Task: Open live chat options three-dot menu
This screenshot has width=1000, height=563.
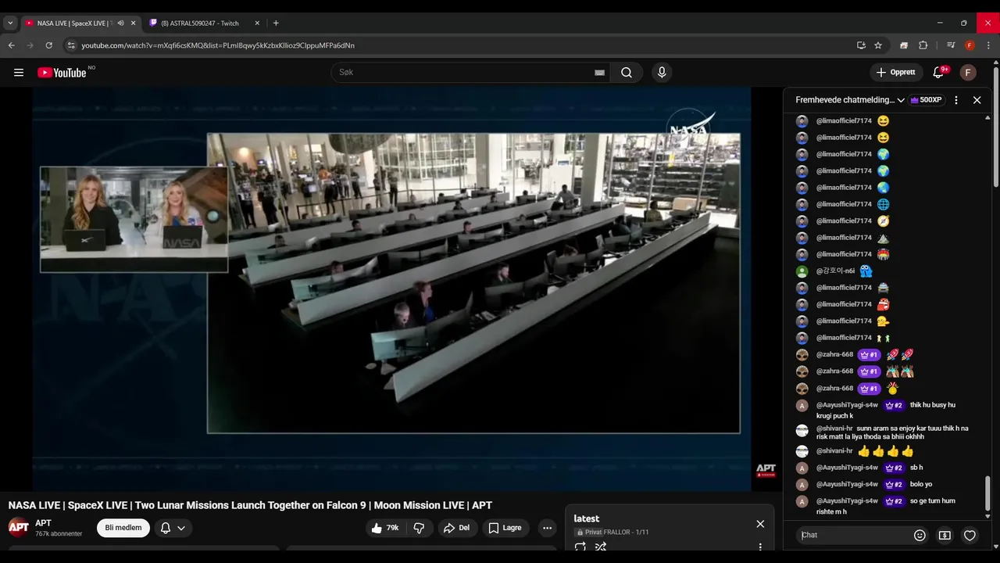Action: [x=956, y=100]
